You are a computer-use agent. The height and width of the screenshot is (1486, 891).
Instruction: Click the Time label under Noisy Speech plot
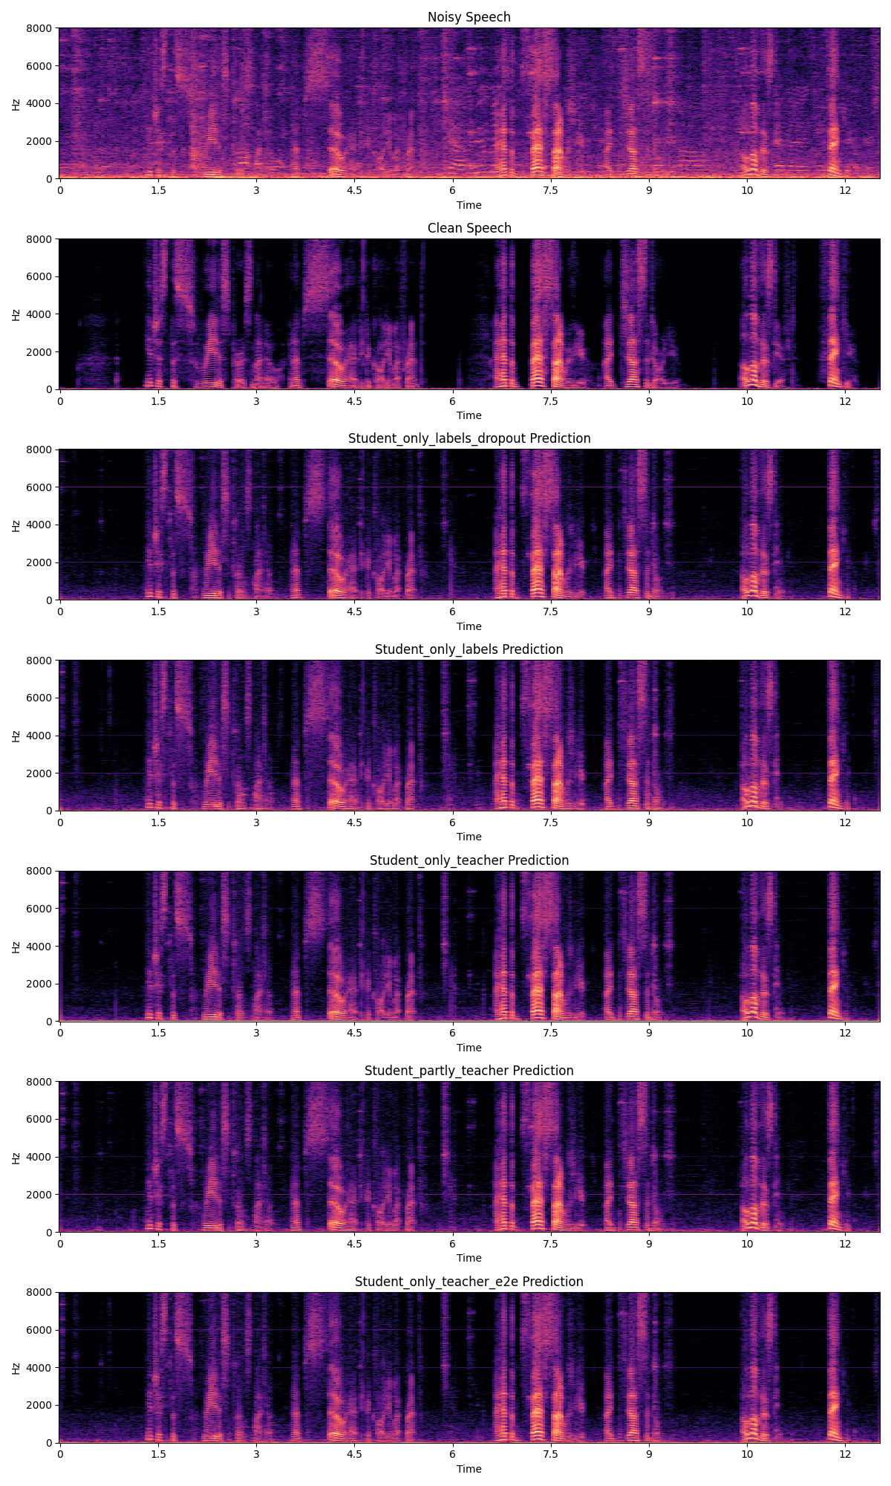469,205
